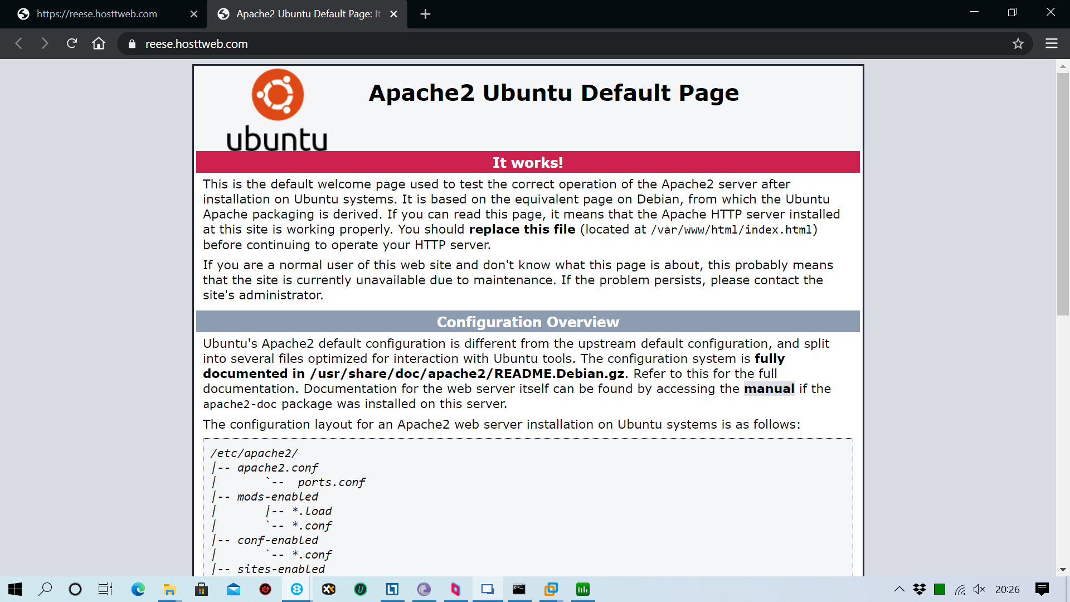Go to the browser home page
Image resolution: width=1070 pixels, height=602 pixels.
[98, 43]
